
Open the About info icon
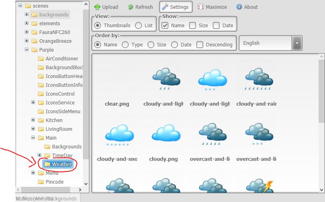coord(239,7)
